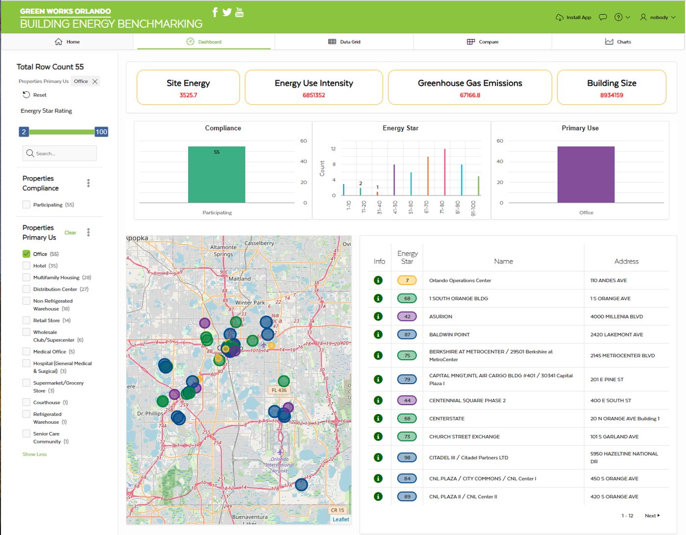Select the Energy Use Intensity card
686x535 pixels.
click(x=314, y=88)
